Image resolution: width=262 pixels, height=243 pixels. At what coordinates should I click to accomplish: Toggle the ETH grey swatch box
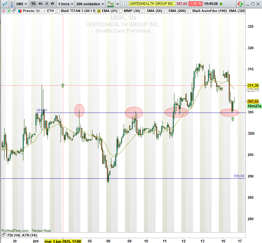[x=44, y=11]
